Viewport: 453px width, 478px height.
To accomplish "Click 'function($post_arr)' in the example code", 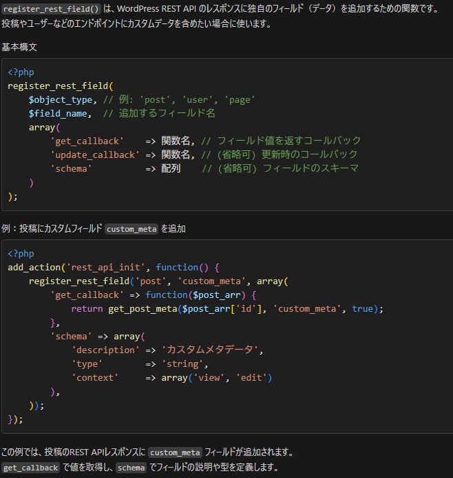I will click(196, 295).
